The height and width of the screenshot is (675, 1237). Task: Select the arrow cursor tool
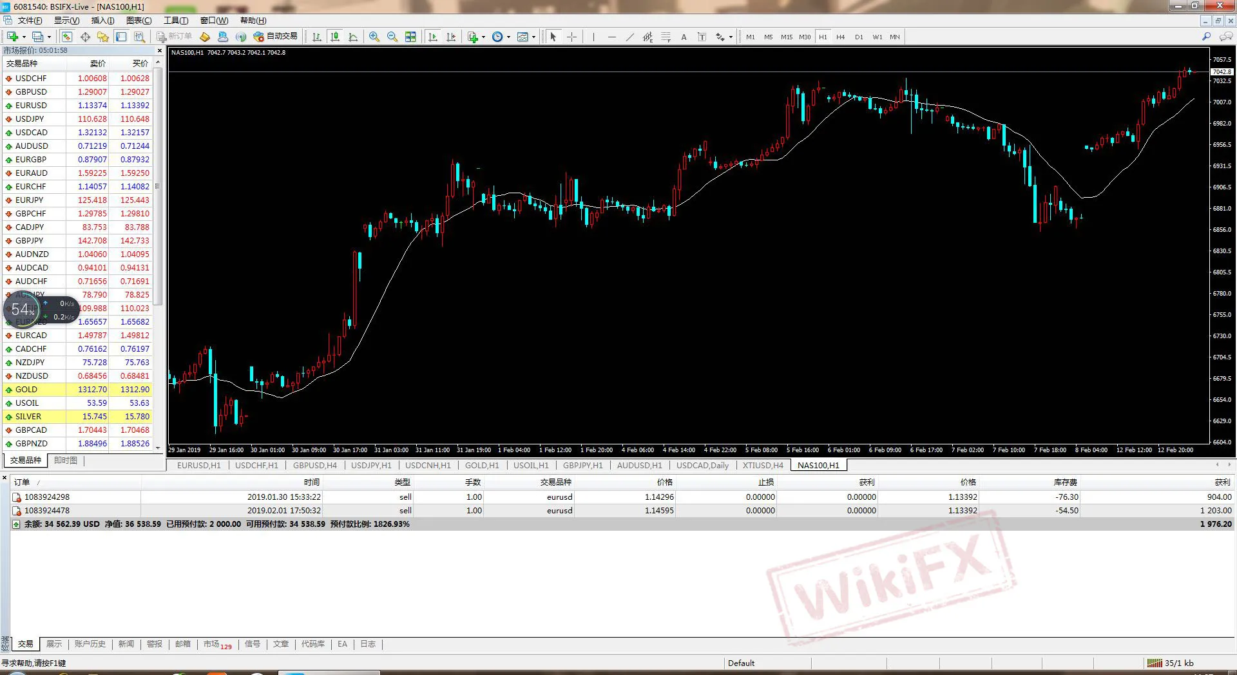point(553,37)
